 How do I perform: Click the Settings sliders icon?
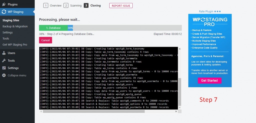tap(4, 68)
